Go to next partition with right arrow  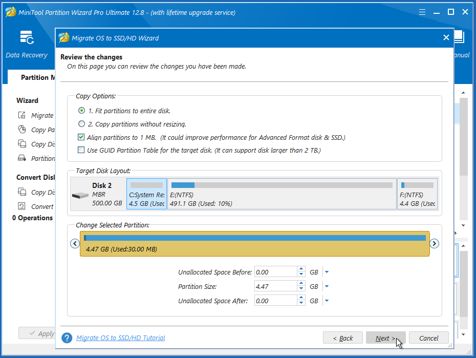435,243
